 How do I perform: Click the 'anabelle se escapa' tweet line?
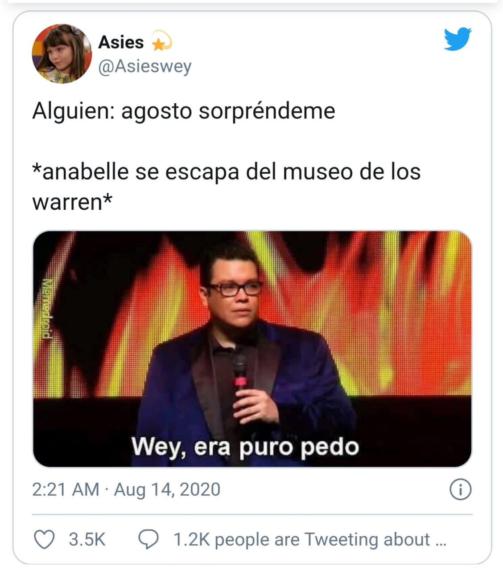click(x=227, y=171)
